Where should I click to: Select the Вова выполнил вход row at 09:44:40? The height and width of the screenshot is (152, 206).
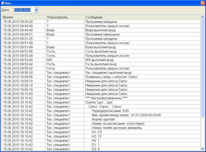click(101, 30)
